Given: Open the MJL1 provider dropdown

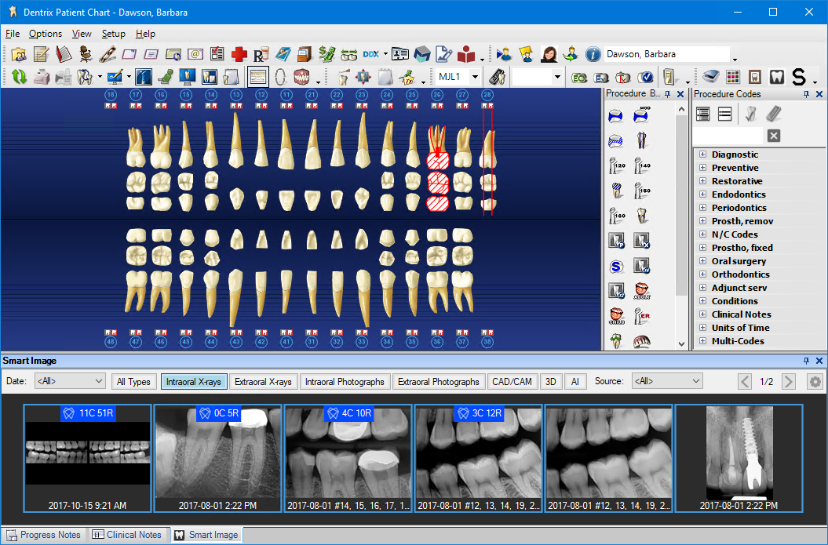Looking at the screenshot, I should (x=476, y=77).
